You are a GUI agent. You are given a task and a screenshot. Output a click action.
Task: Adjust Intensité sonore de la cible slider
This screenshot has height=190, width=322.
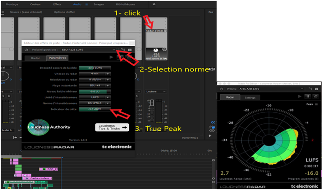[x=95, y=68]
